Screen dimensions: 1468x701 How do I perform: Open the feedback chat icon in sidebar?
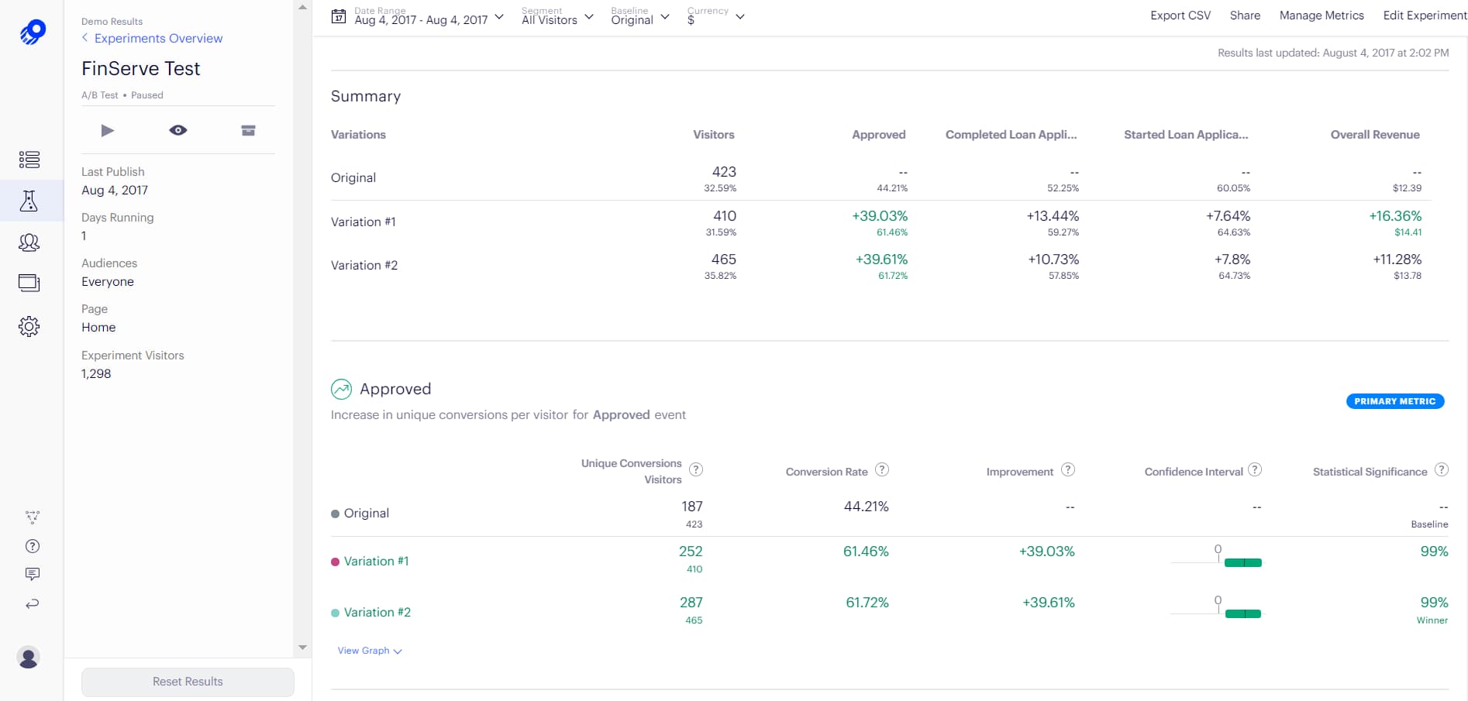(x=33, y=574)
